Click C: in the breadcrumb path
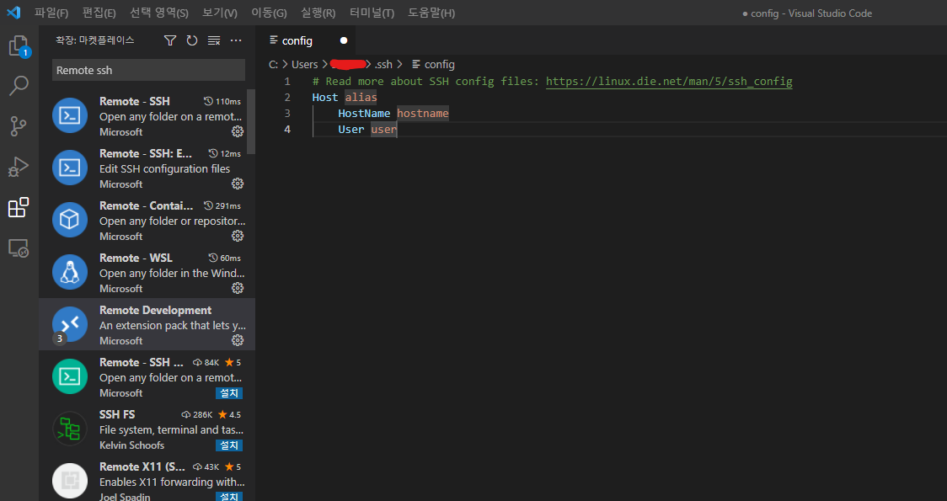Image resolution: width=947 pixels, height=501 pixels. 274,64
